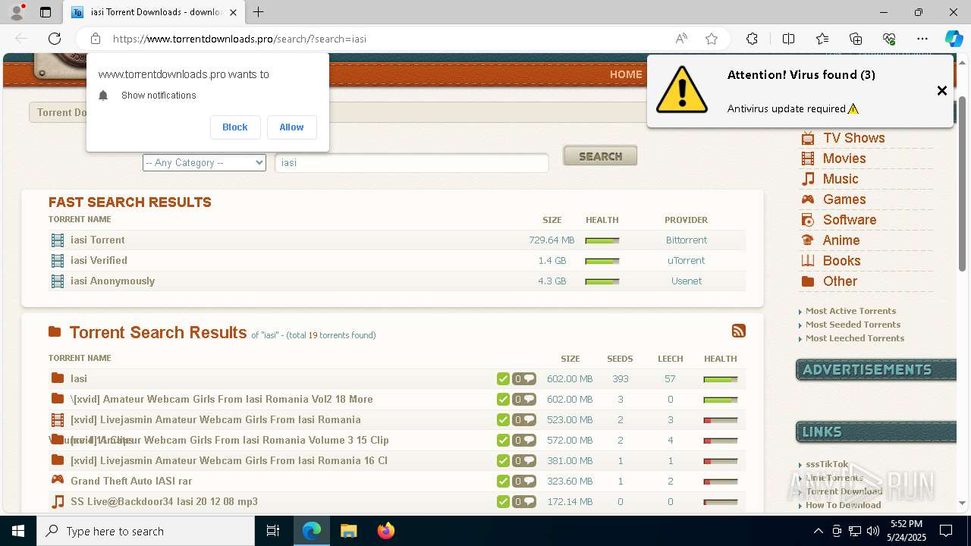The height and width of the screenshot is (546, 971).
Task: Open Settings and more menu
Action: tap(922, 39)
